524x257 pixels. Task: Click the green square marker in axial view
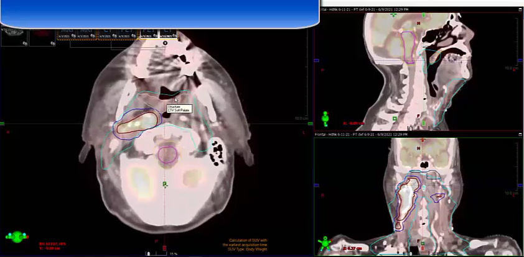click(164, 184)
